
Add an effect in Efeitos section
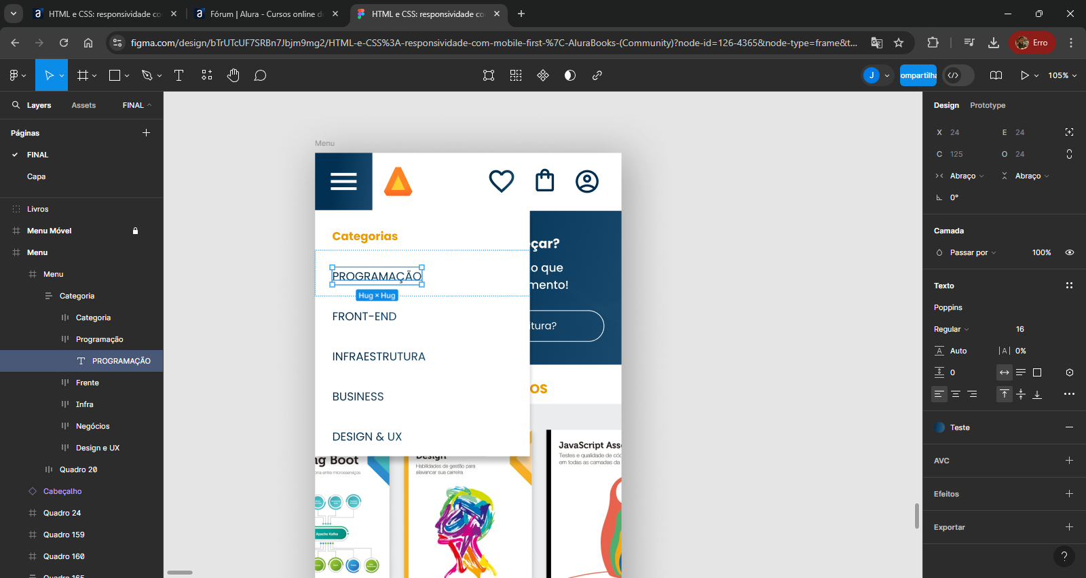click(x=1069, y=494)
